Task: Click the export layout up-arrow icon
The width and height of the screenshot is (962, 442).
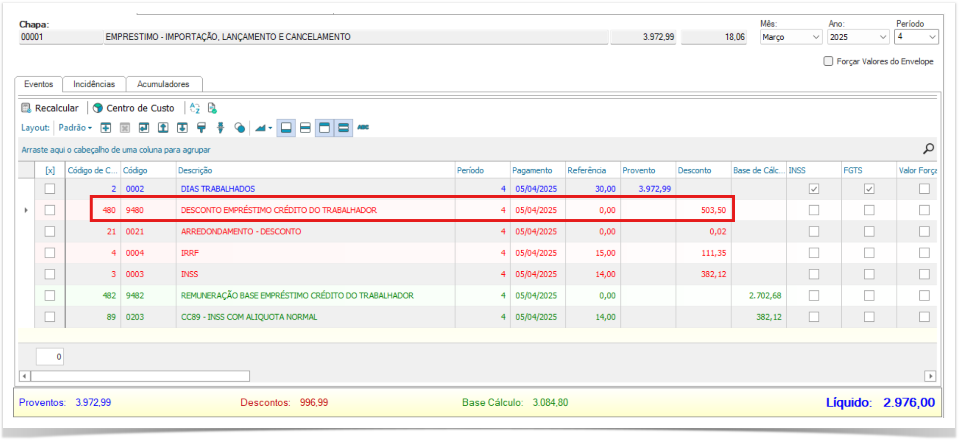Action: point(163,128)
